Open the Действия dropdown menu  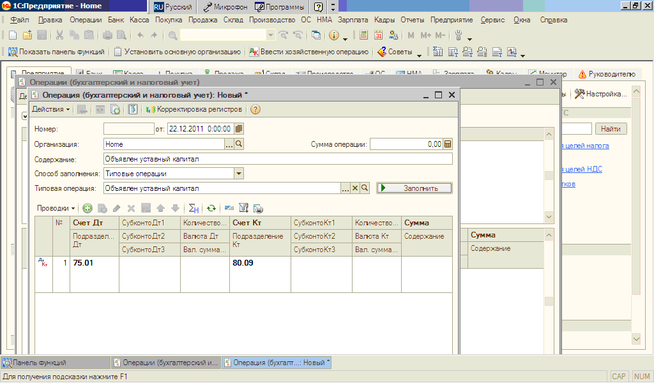51,109
